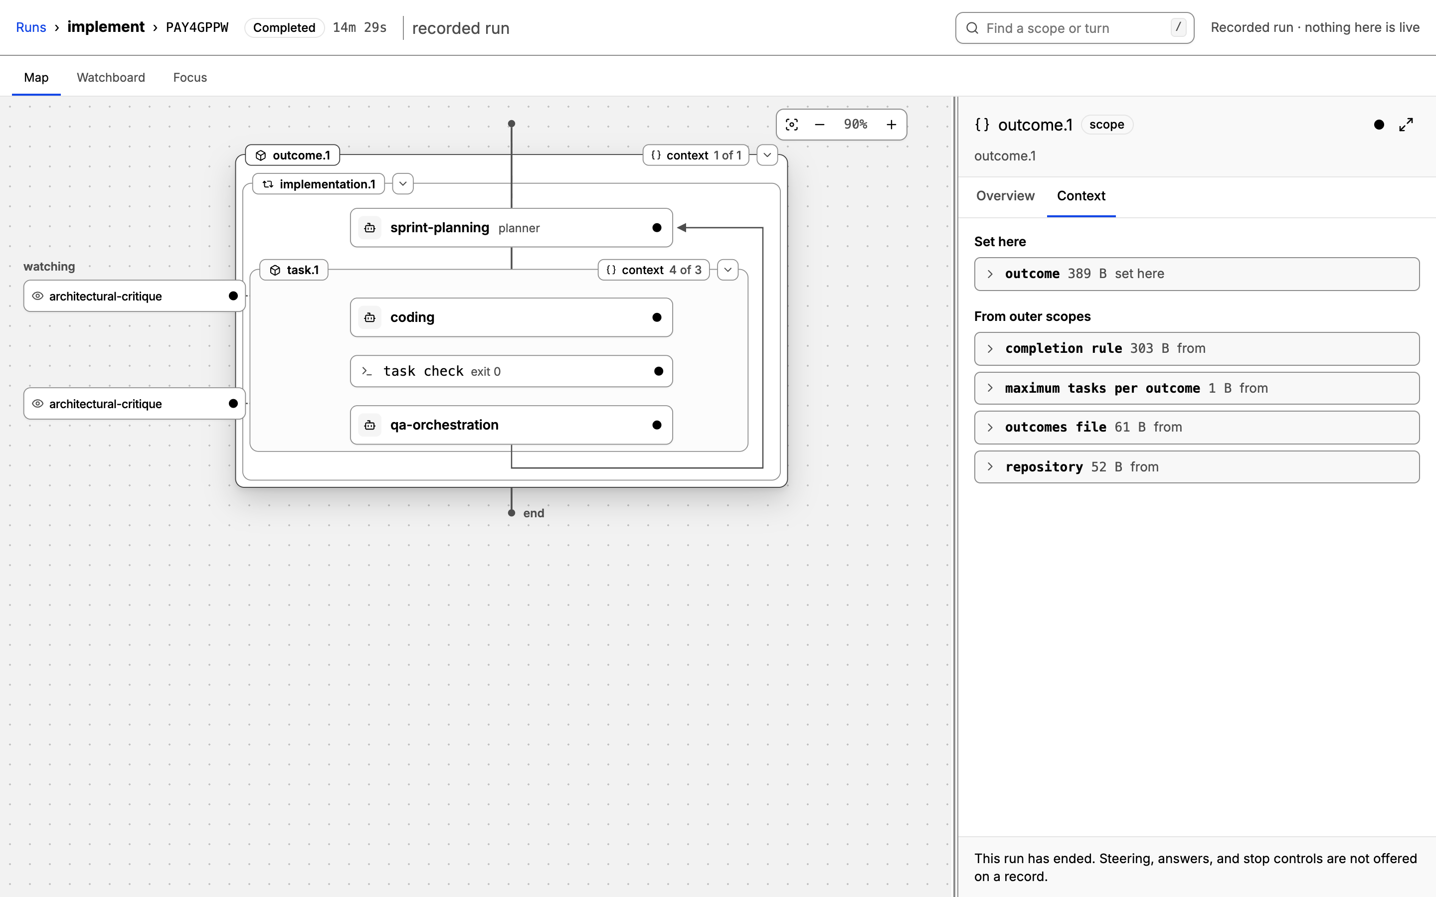Click the agent icon on sprint-planning node
Screen dimensions: 1436x897
coord(369,228)
